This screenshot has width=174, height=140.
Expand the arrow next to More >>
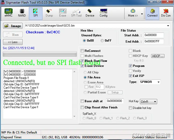point(142,14)
